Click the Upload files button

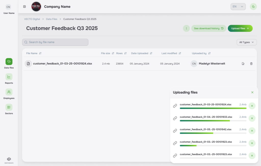[x=240, y=28]
